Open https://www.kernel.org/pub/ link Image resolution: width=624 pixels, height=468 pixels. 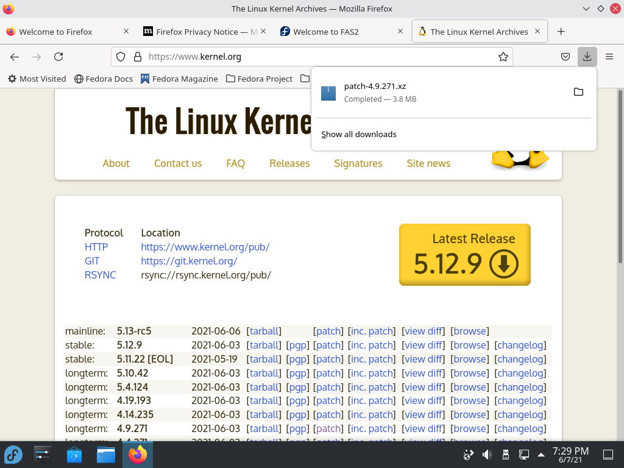point(205,247)
